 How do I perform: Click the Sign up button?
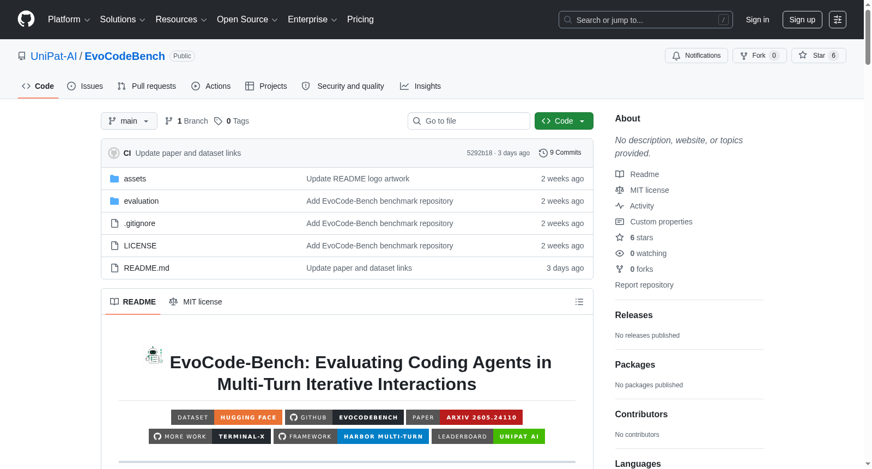802,20
